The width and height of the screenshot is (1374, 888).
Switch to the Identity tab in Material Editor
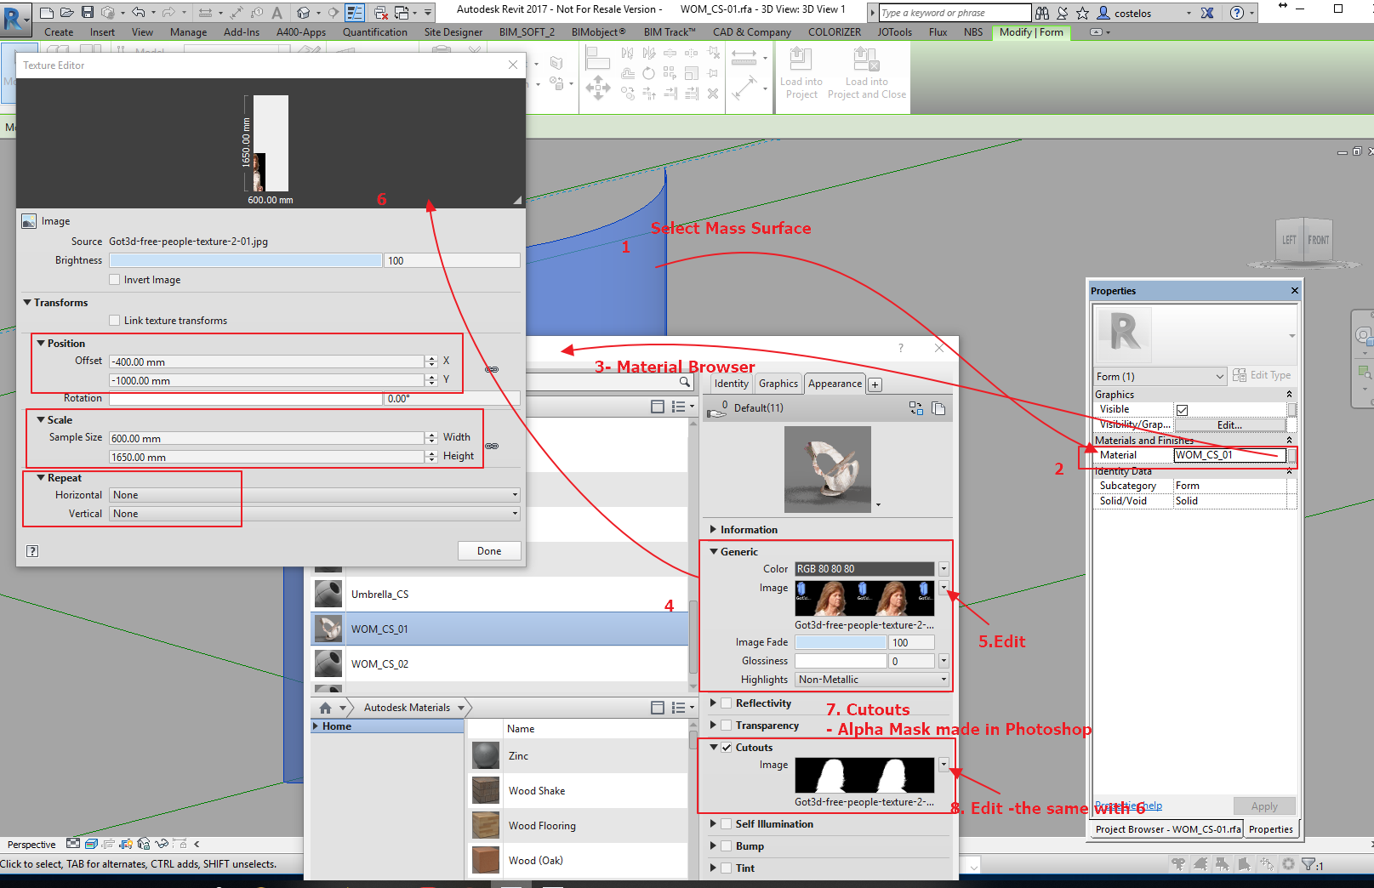[x=730, y=384]
